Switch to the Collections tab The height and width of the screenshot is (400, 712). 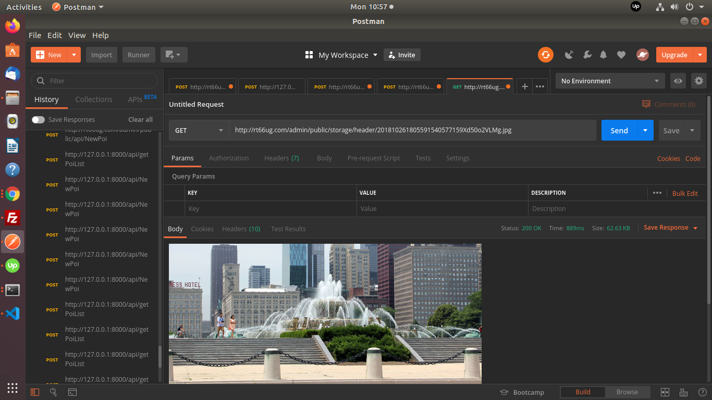94,99
